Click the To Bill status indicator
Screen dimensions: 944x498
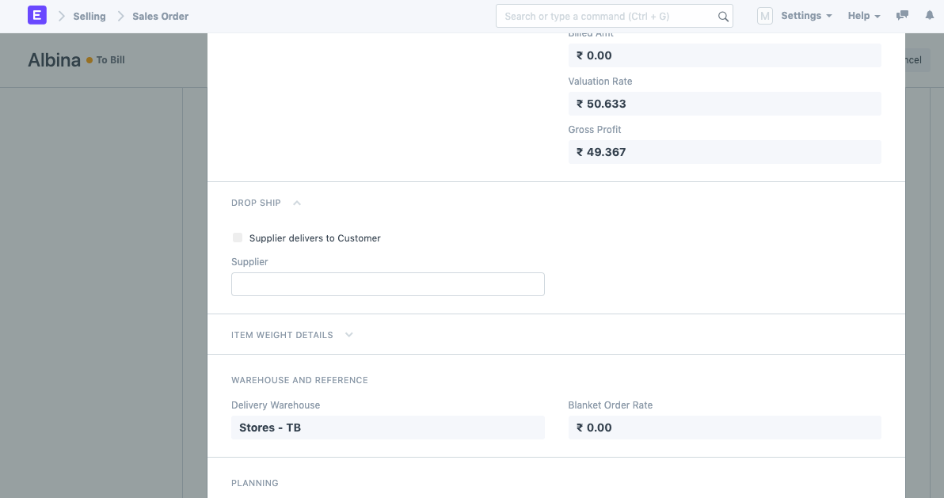(105, 59)
